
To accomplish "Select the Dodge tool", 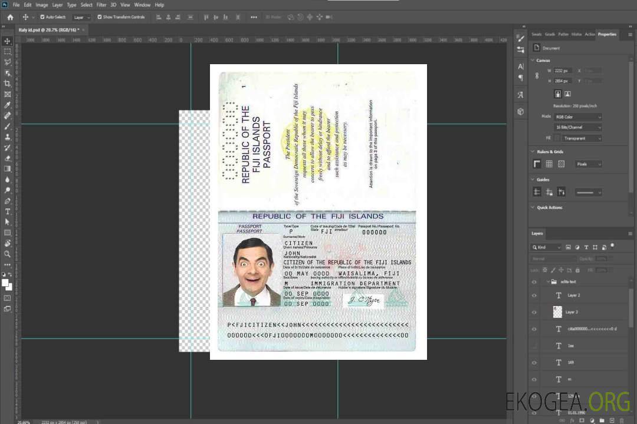I will point(7,190).
